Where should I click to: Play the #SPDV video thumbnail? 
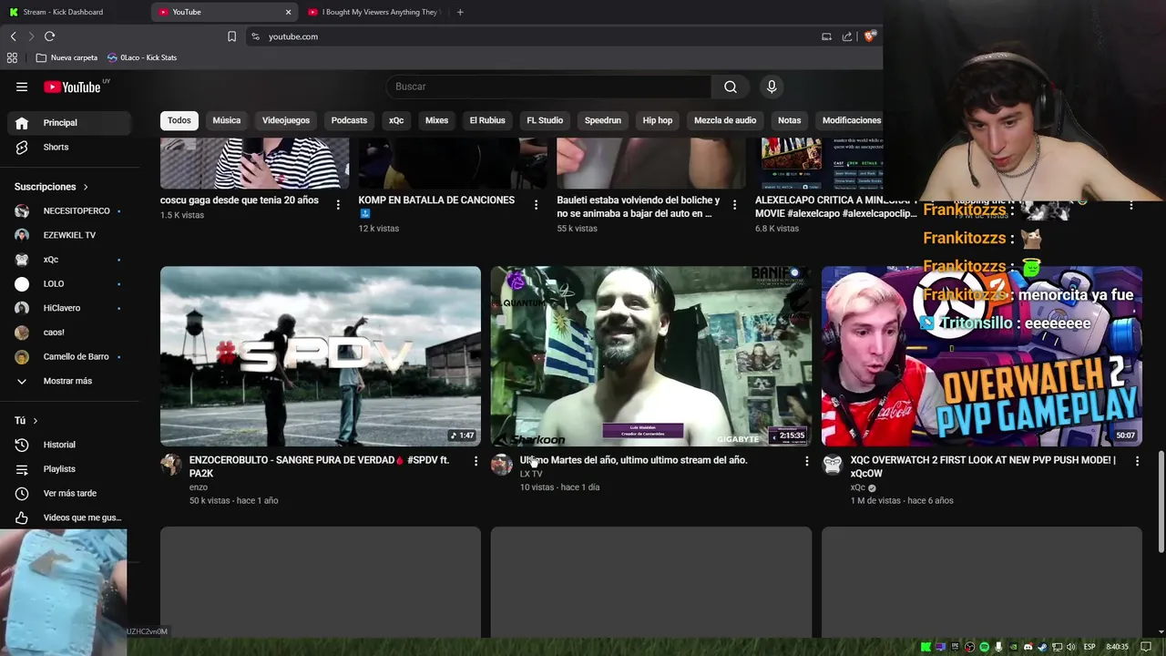point(321,356)
